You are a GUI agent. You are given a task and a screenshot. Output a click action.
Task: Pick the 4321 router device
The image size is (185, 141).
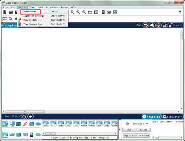(x=53, y=123)
